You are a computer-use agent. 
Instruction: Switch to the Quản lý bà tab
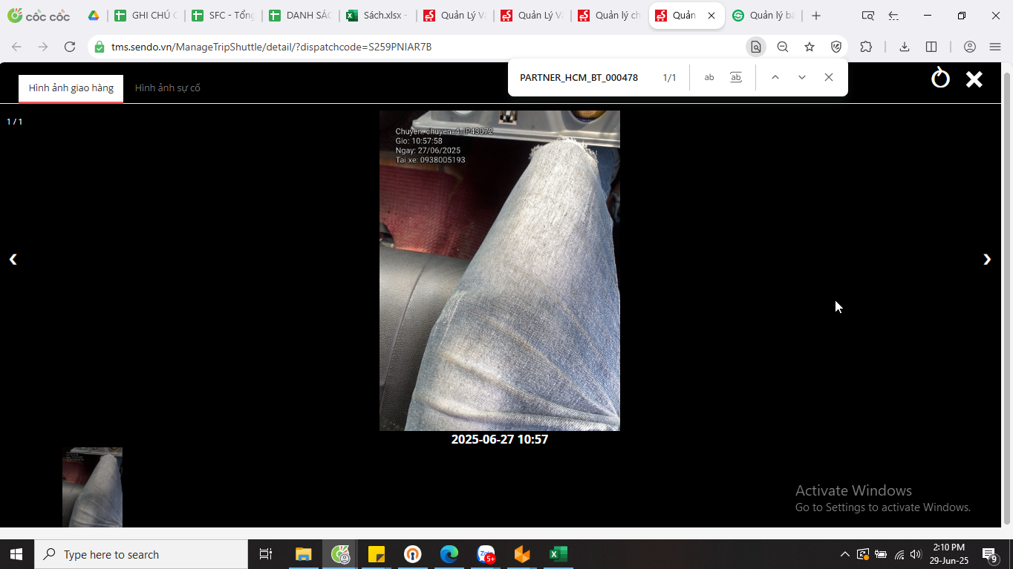(x=763, y=16)
